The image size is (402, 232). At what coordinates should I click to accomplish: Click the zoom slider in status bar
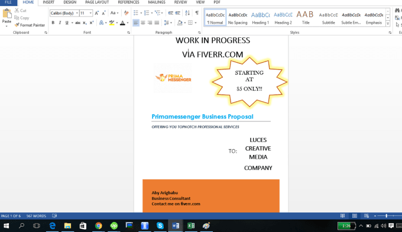click(387, 216)
